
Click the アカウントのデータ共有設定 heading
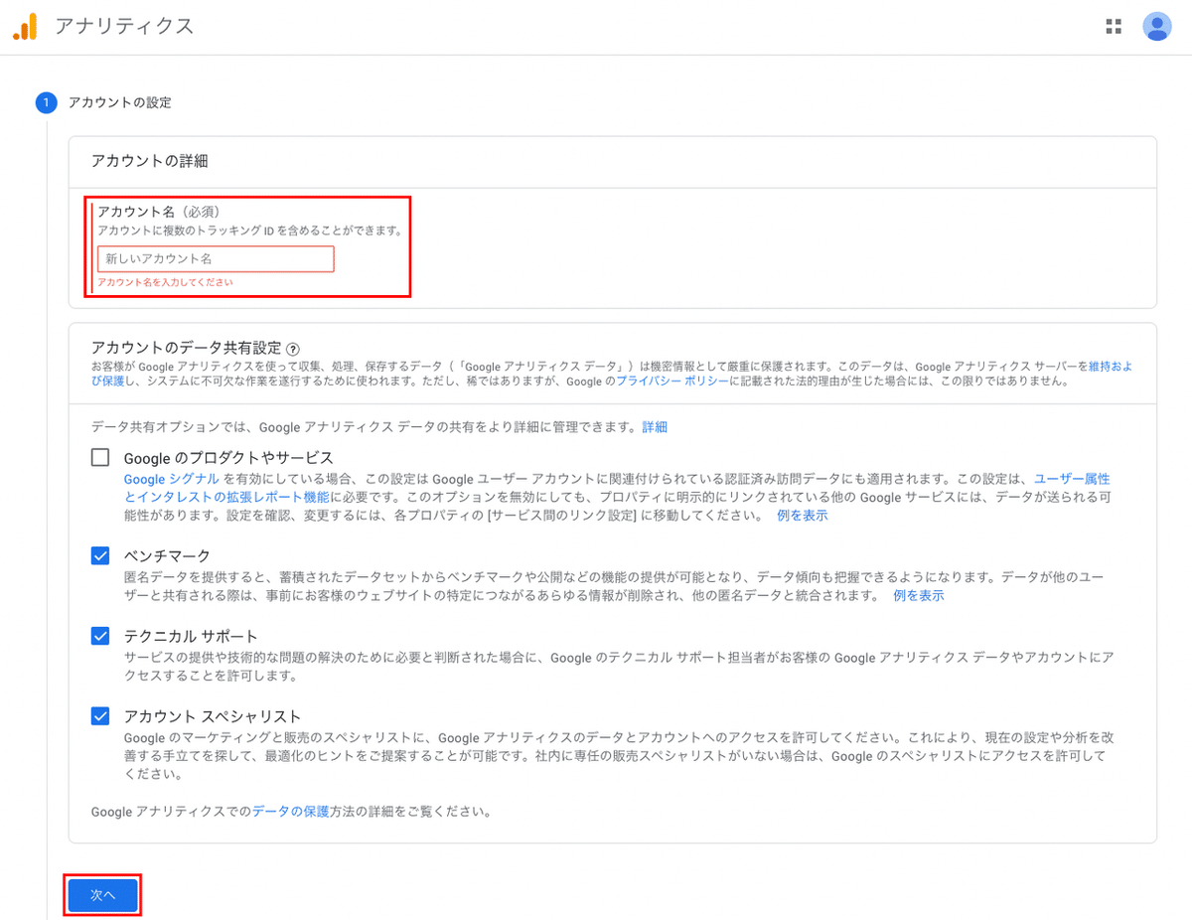(186, 348)
